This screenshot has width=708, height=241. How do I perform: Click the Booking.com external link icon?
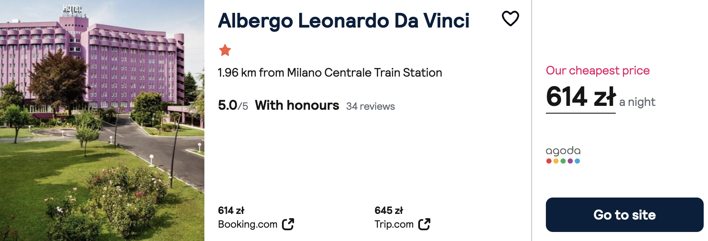pyautogui.click(x=288, y=224)
